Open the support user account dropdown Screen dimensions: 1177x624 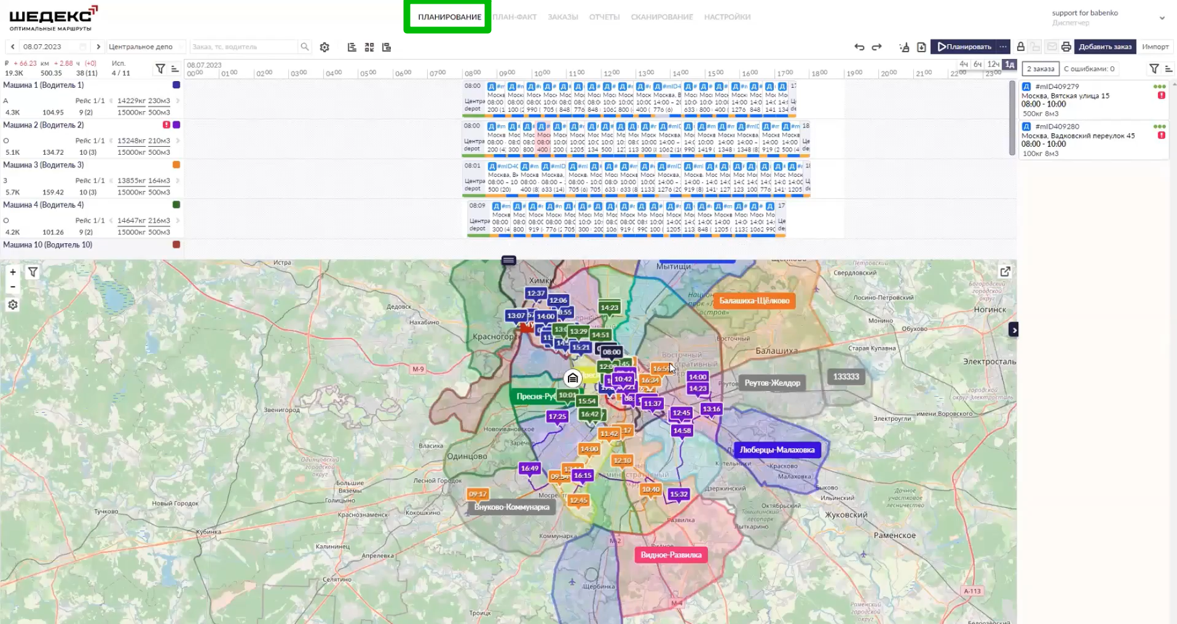pos(1162,18)
